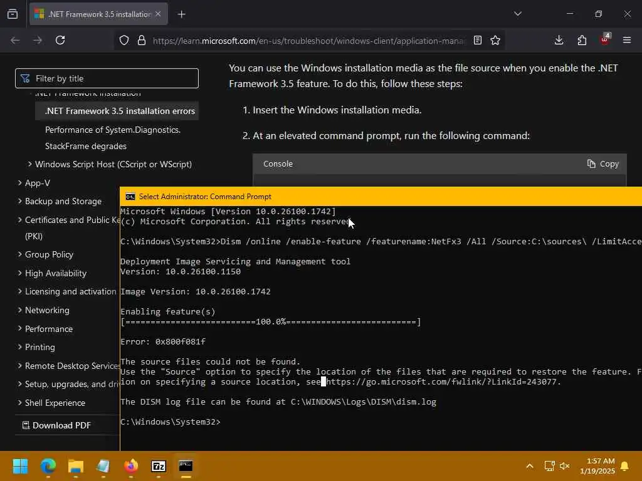
Task: Click the Microsoft logo favicon on tab
Action: [39, 14]
